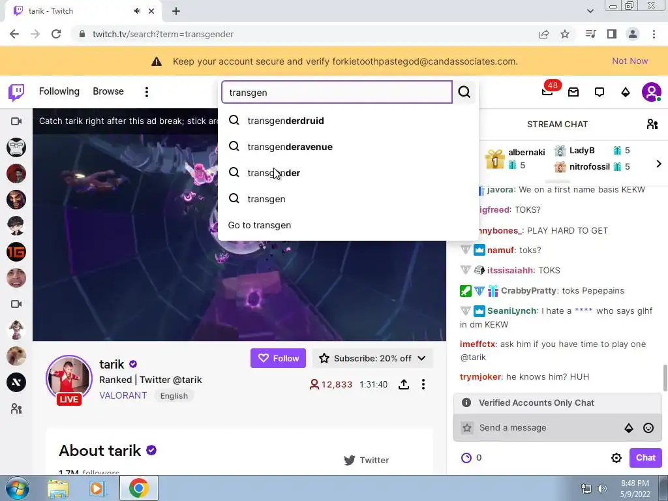Mute the tab via its speaker icon
This screenshot has width=668, height=501.
[x=137, y=11]
